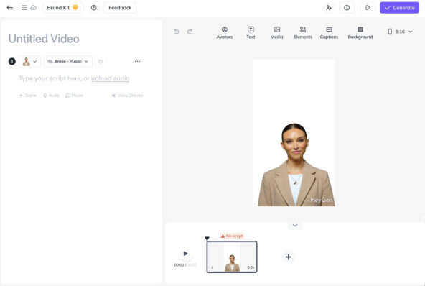Image resolution: width=425 pixels, height=286 pixels.
Task: Invite collaborator via add-person icon
Action: 329,8
